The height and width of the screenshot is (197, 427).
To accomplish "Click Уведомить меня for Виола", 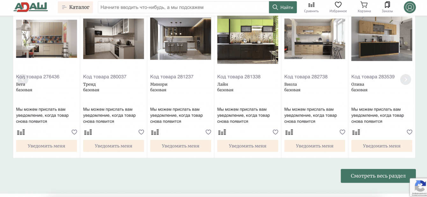I will pos(315,146).
